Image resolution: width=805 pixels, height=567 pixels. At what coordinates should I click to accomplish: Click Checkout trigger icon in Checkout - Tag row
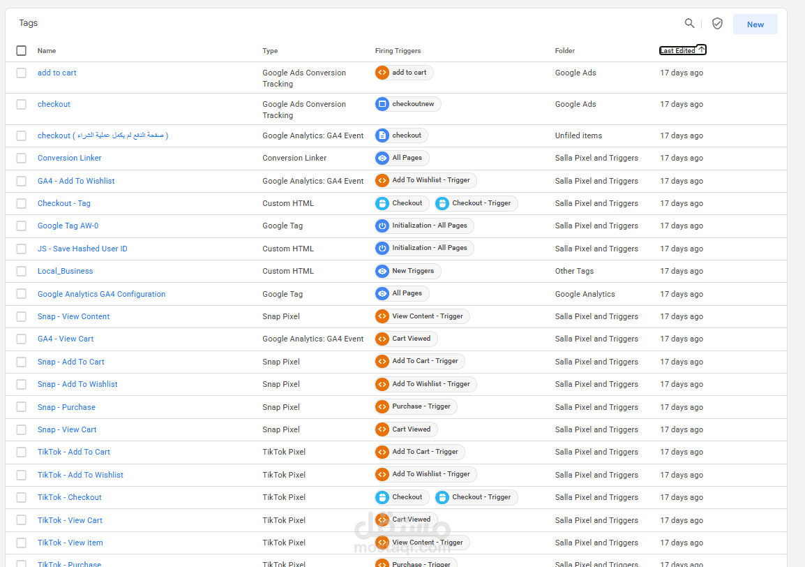pos(382,203)
